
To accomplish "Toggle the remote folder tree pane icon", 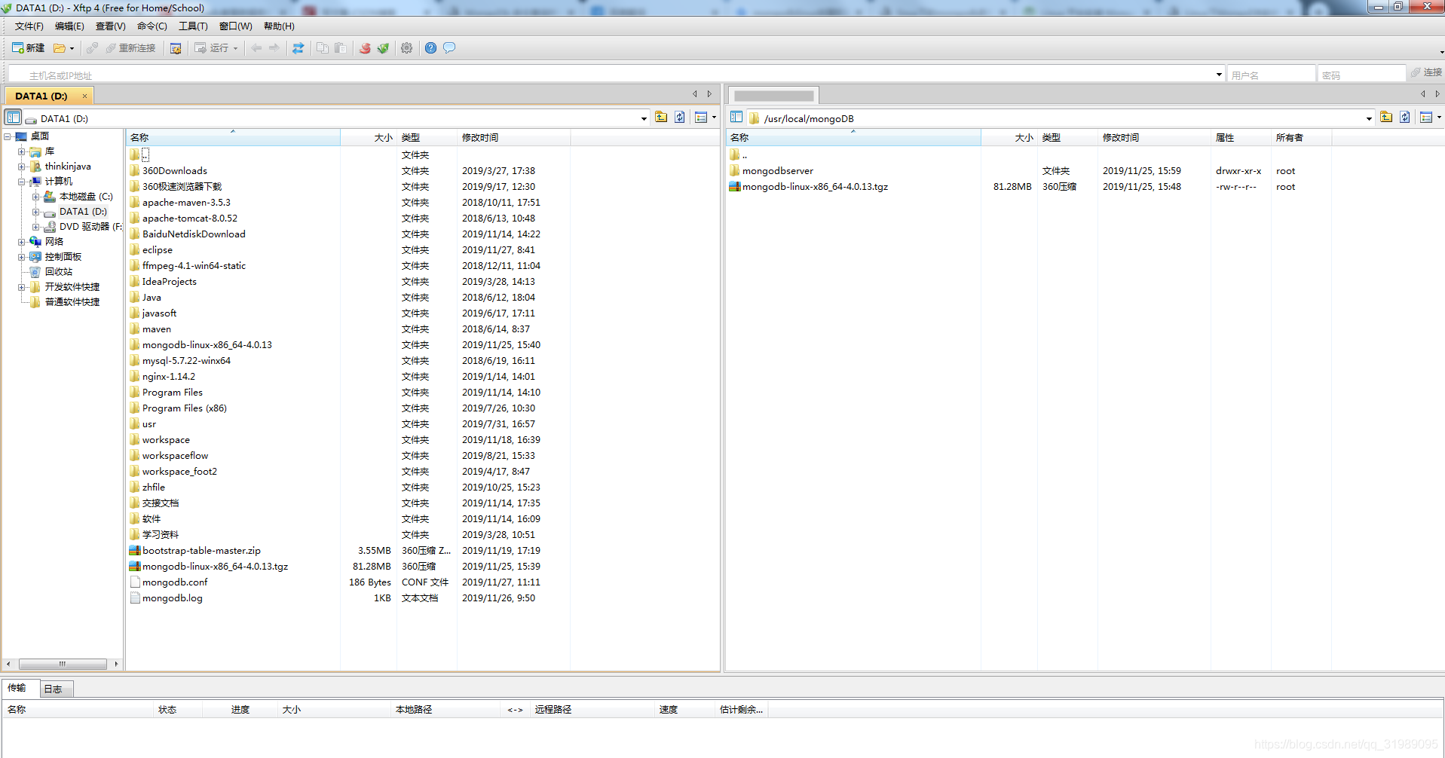I will pos(736,117).
